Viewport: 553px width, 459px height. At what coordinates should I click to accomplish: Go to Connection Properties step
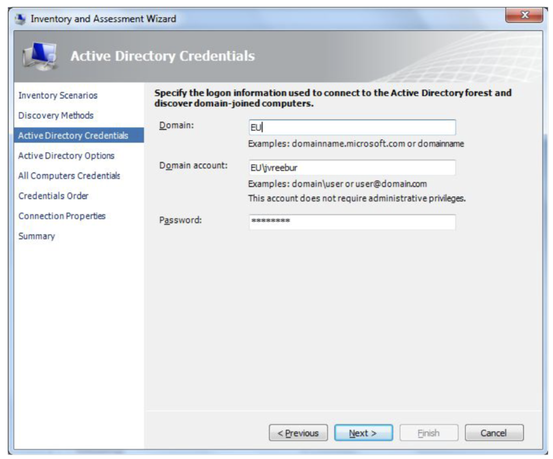62,216
